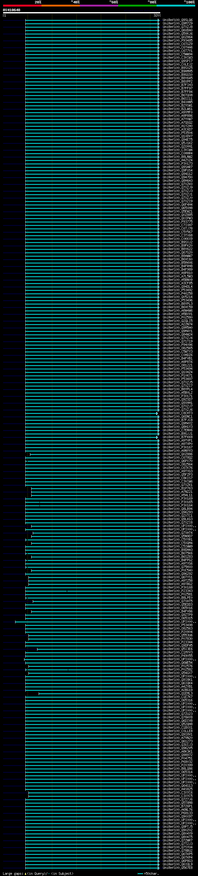Select hit label UniRef100_P30169
198x876 pixels.
coord(178,498)
